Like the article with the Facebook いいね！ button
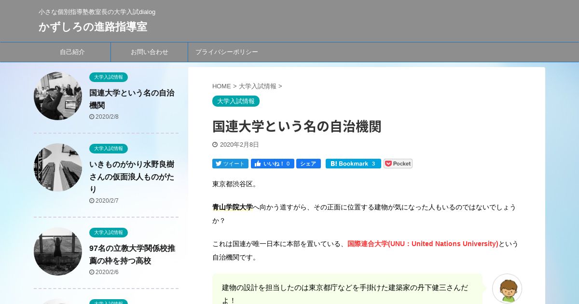579x304 pixels. (x=272, y=164)
